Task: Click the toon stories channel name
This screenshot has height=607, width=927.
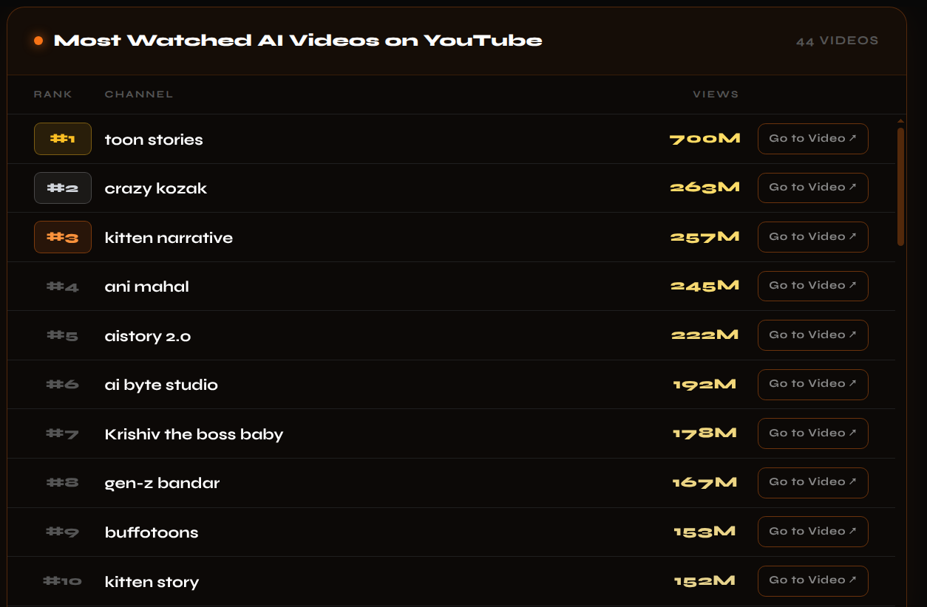Action: coord(154,140)
